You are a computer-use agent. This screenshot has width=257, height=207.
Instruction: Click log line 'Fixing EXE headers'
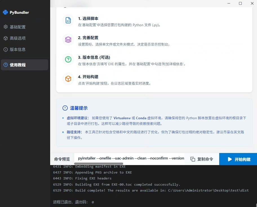[82, 178]
